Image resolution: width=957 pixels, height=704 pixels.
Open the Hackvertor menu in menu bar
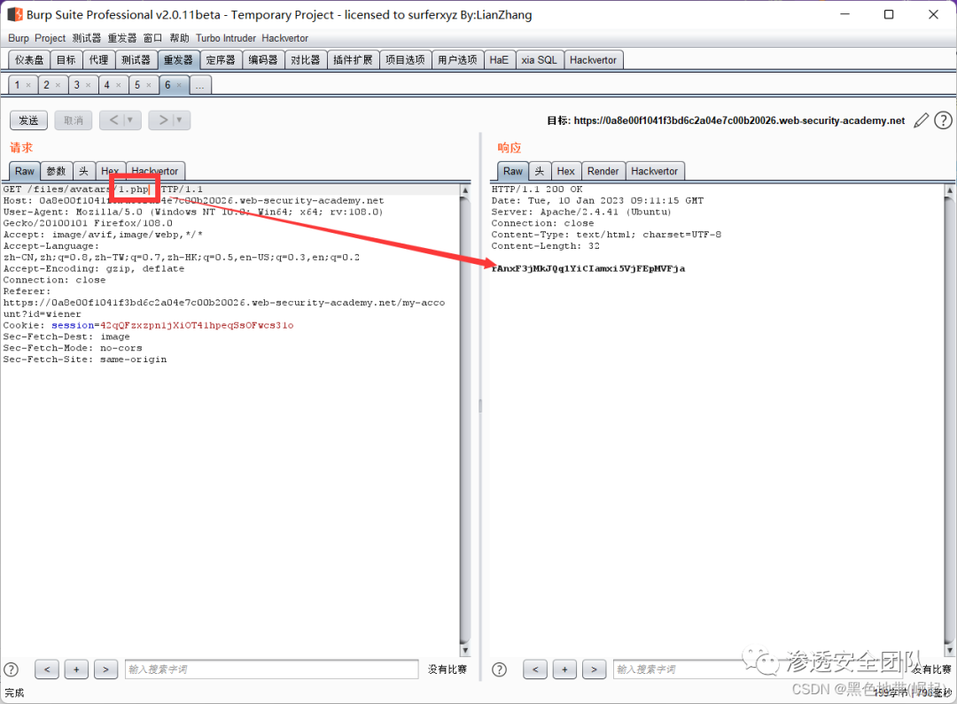pyautogui.click(x=285, y=38)
